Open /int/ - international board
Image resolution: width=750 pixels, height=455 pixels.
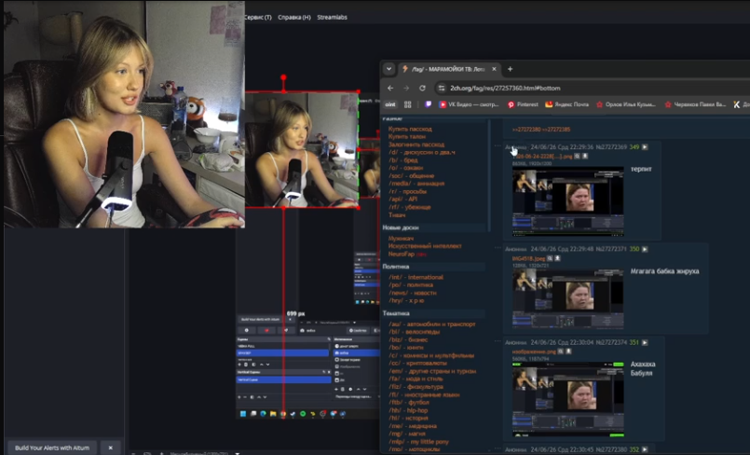(416, 277)
